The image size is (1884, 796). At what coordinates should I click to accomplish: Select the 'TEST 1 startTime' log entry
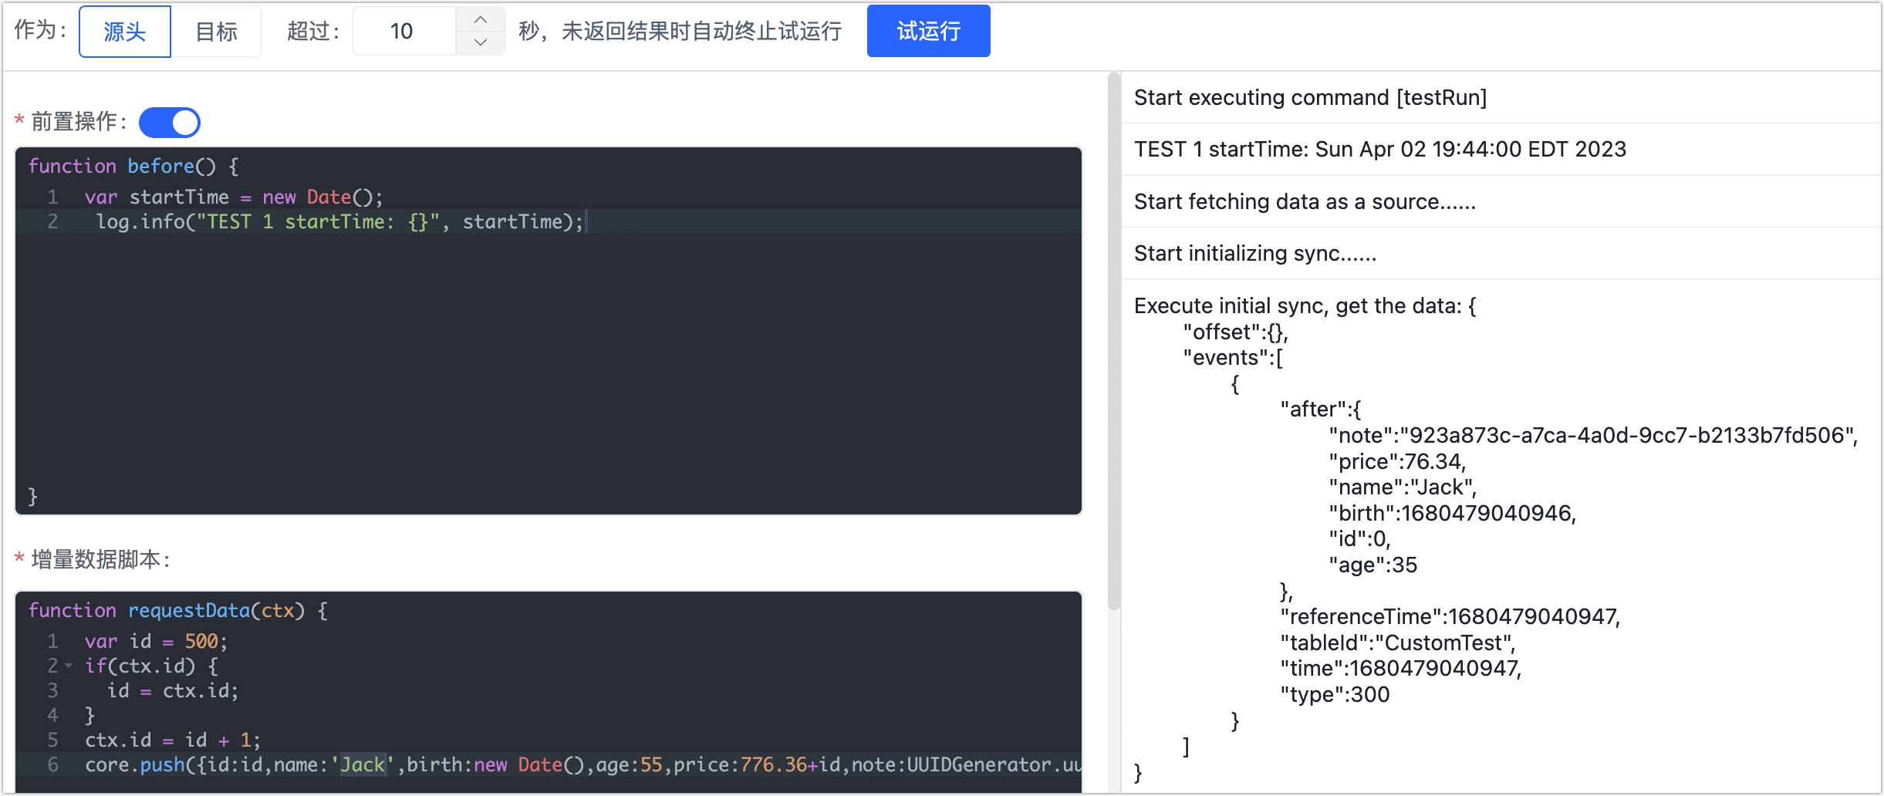(1379, 150)
